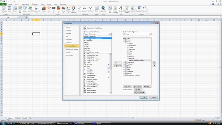The width and height of the screenshot is (222, 125).
Task: Open Header & Footer tool
Action: (x=115, y=9)
